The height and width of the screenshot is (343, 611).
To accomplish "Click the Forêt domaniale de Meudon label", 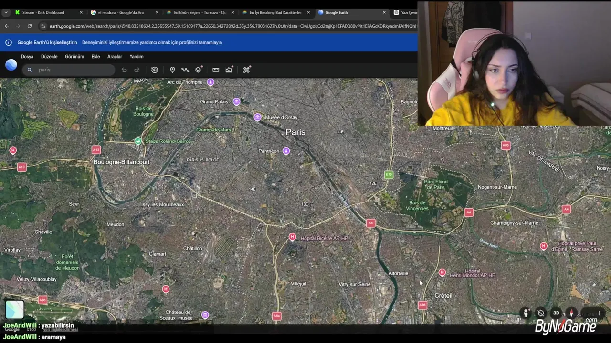I will [x=67, y=262].
